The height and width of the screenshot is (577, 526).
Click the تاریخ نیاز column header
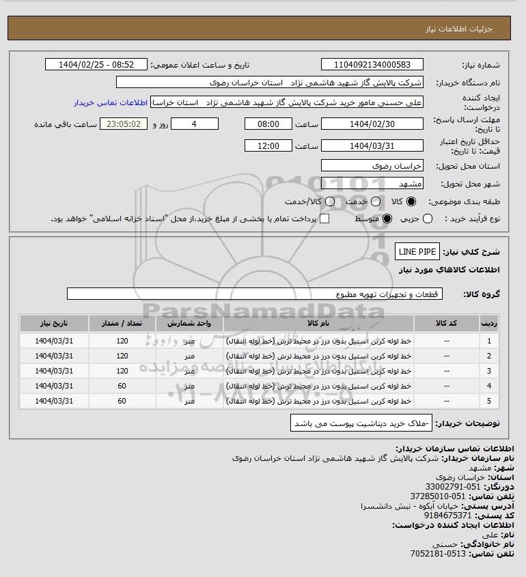pyautogui.click(x=54, y=323)
